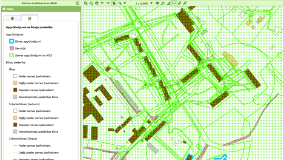Select the pan hand tool
This screenshot has height=160, width=283.
114,3
